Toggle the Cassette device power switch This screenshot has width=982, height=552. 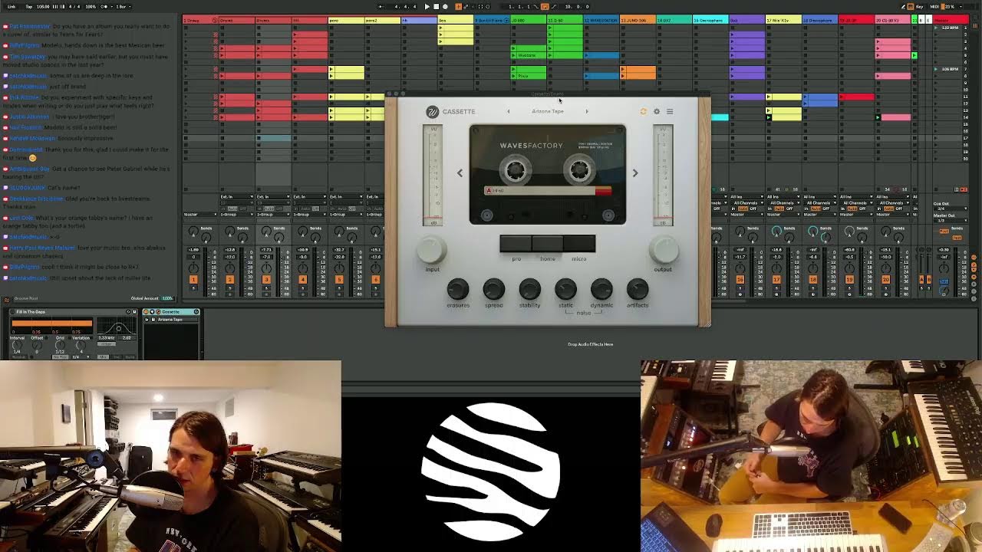pos(146,312)
